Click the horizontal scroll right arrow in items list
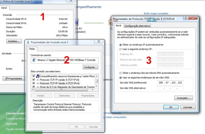Image resolution: width=205 pixels, height=134 pixels. 93,89
